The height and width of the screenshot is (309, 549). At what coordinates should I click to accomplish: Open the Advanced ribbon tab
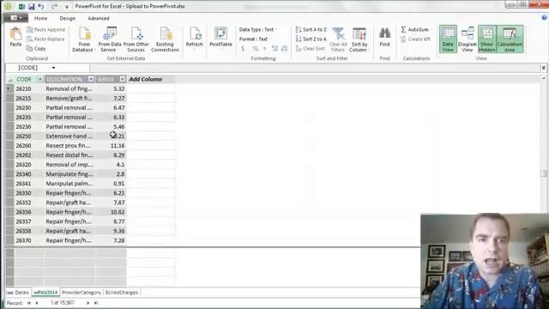(x=99, y=18)
